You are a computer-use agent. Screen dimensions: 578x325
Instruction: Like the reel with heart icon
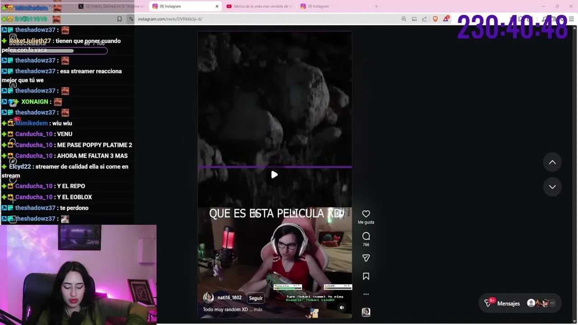[366, 214]
